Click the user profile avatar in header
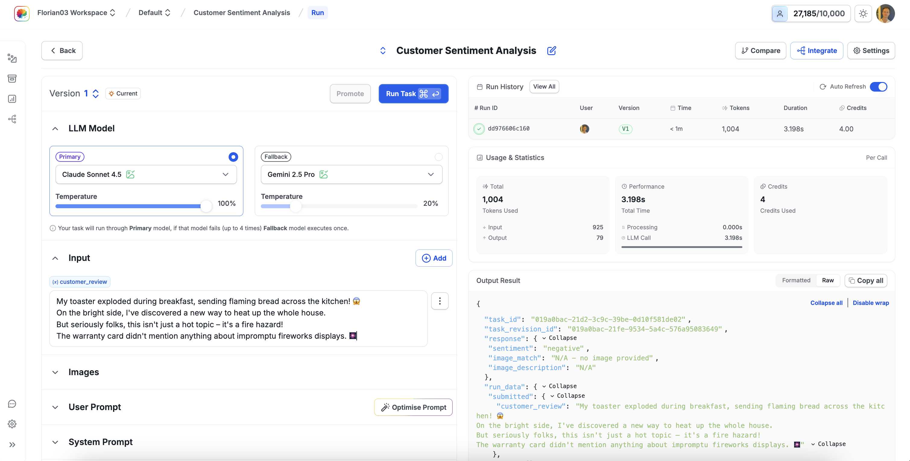Viewport: 910px width, 461px height. [885, 14]
